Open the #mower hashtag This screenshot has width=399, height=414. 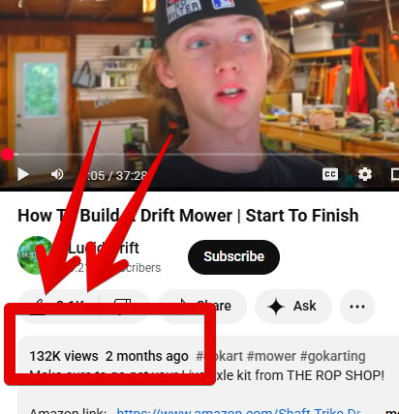(271, 356)
